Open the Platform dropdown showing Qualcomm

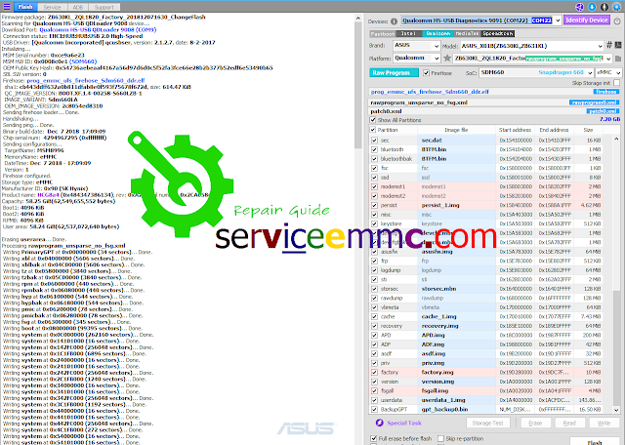(417, 59)
